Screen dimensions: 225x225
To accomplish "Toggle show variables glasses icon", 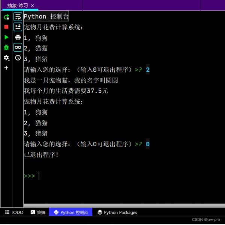I will (18, 47).
